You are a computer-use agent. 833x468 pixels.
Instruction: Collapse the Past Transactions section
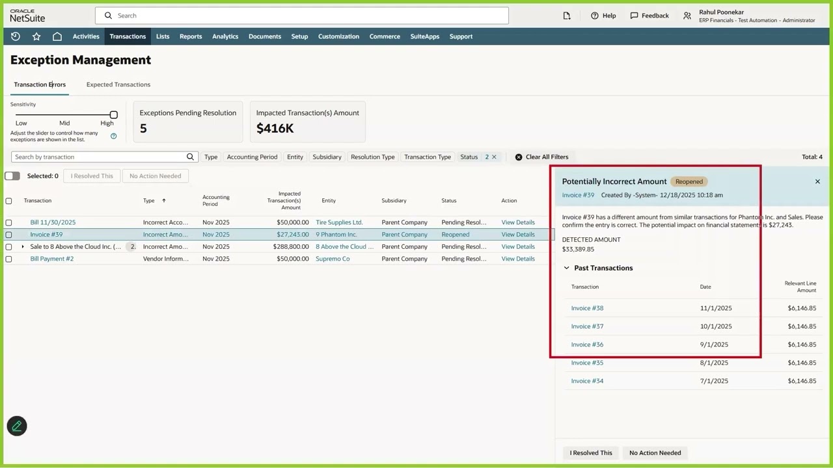[566, 268]
